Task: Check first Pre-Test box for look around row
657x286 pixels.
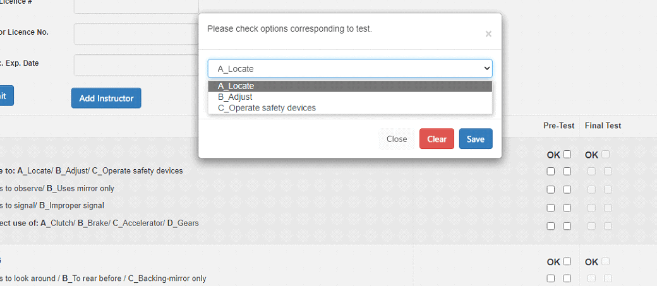Action: [x=551, y=278]
